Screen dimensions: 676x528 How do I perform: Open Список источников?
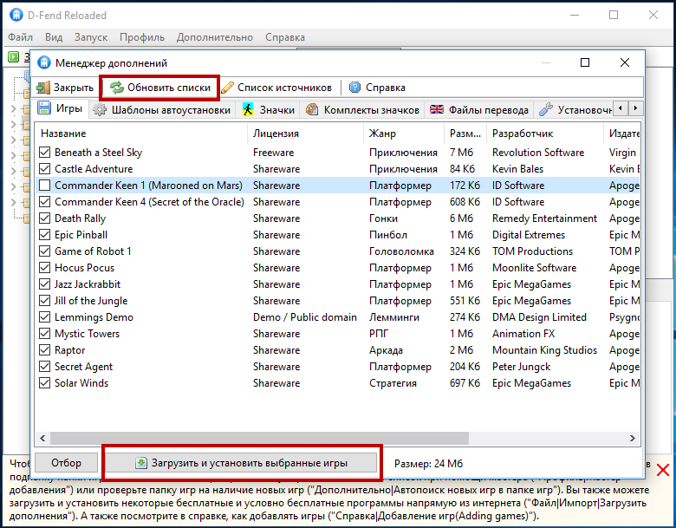click(x=276, y=88)
